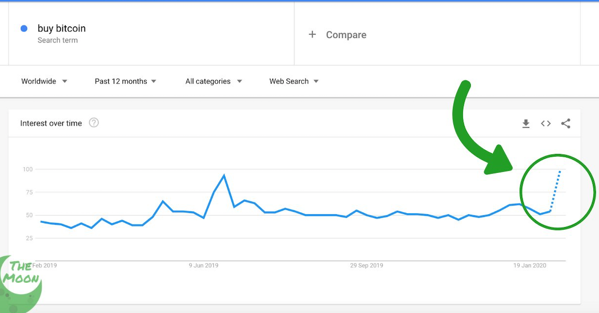Click the Interest over time panel heading
This screenshot has width=599, height=313.
[51, 123]
